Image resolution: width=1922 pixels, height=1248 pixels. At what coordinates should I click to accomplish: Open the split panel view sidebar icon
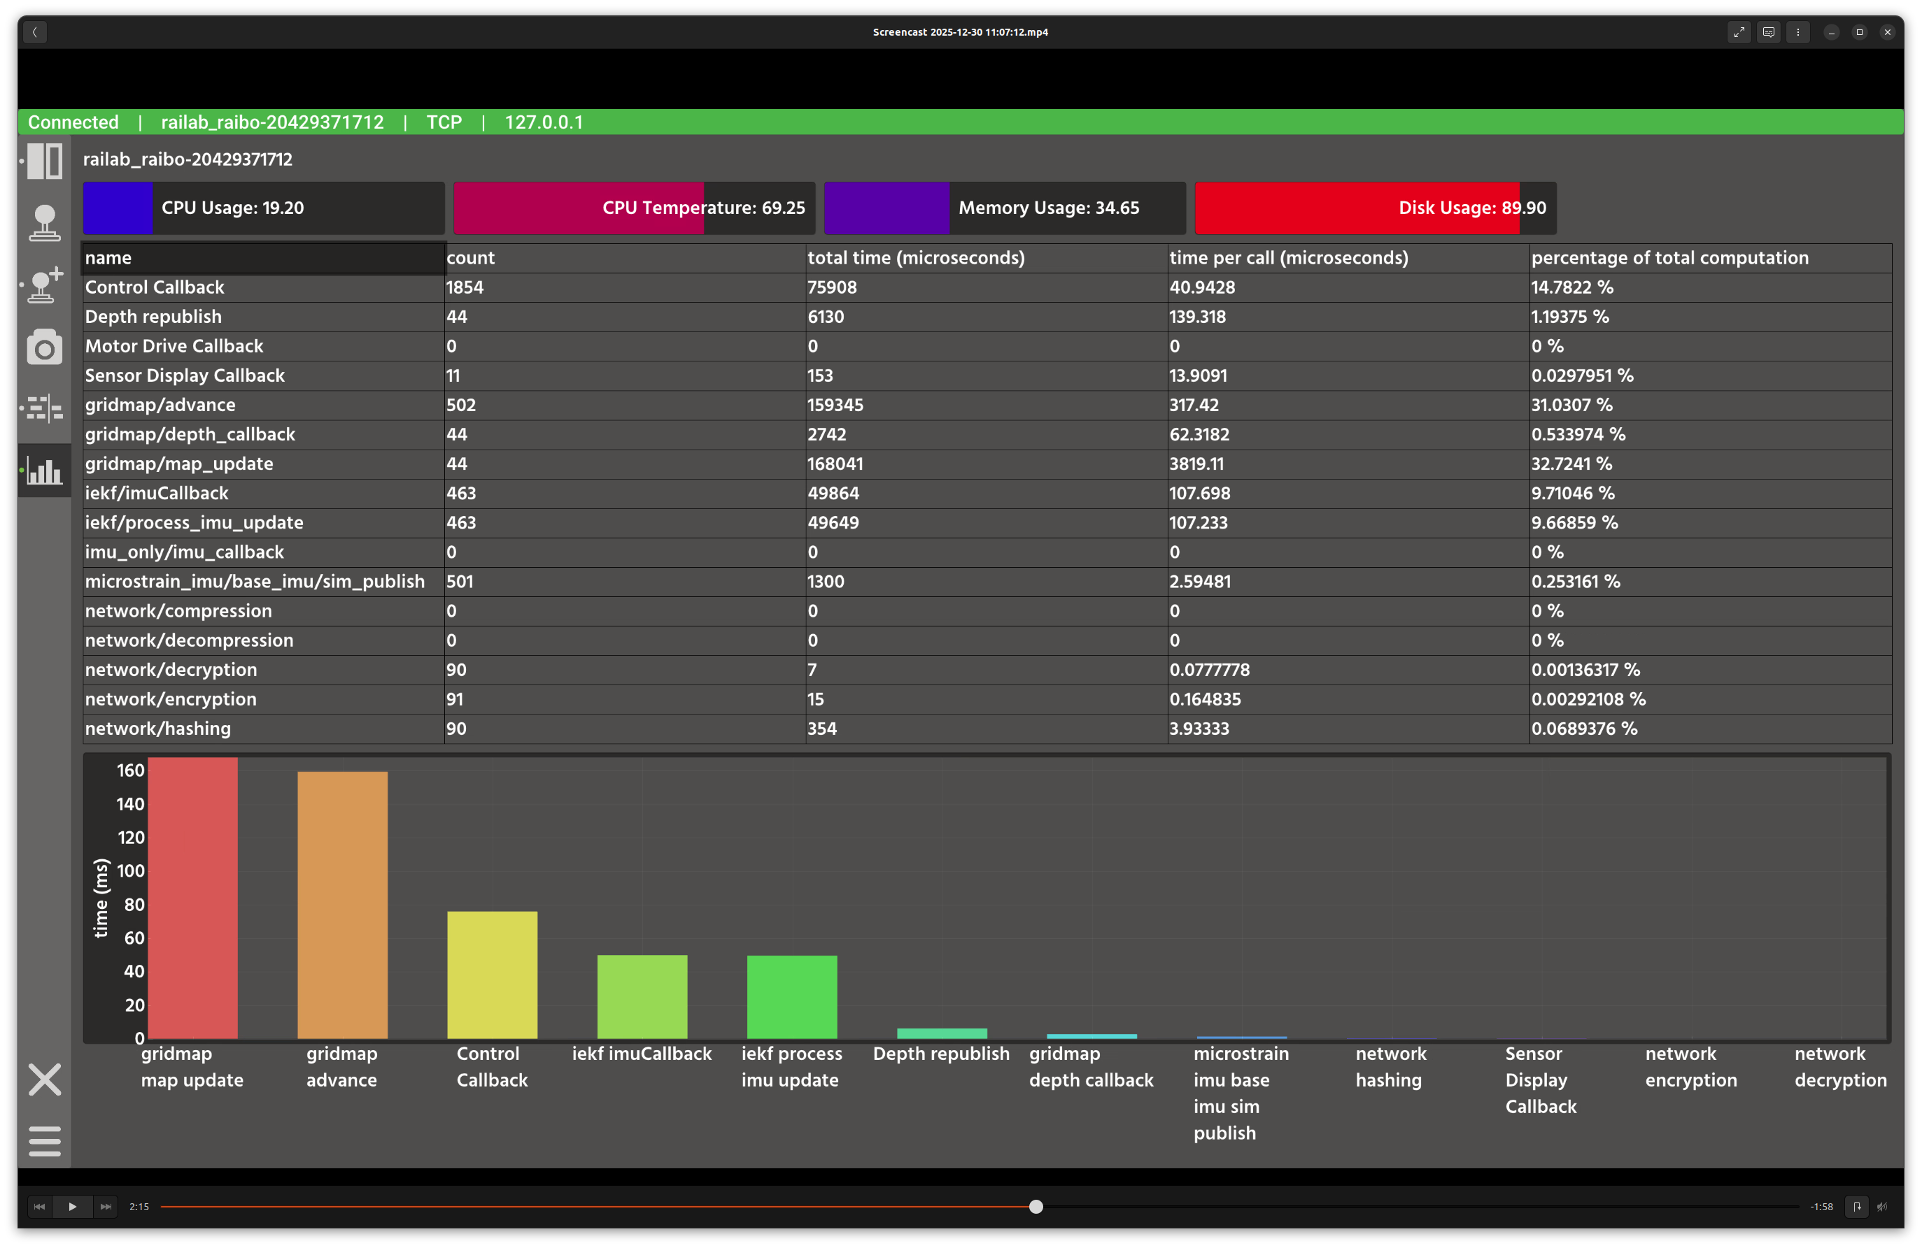(44, 161)
